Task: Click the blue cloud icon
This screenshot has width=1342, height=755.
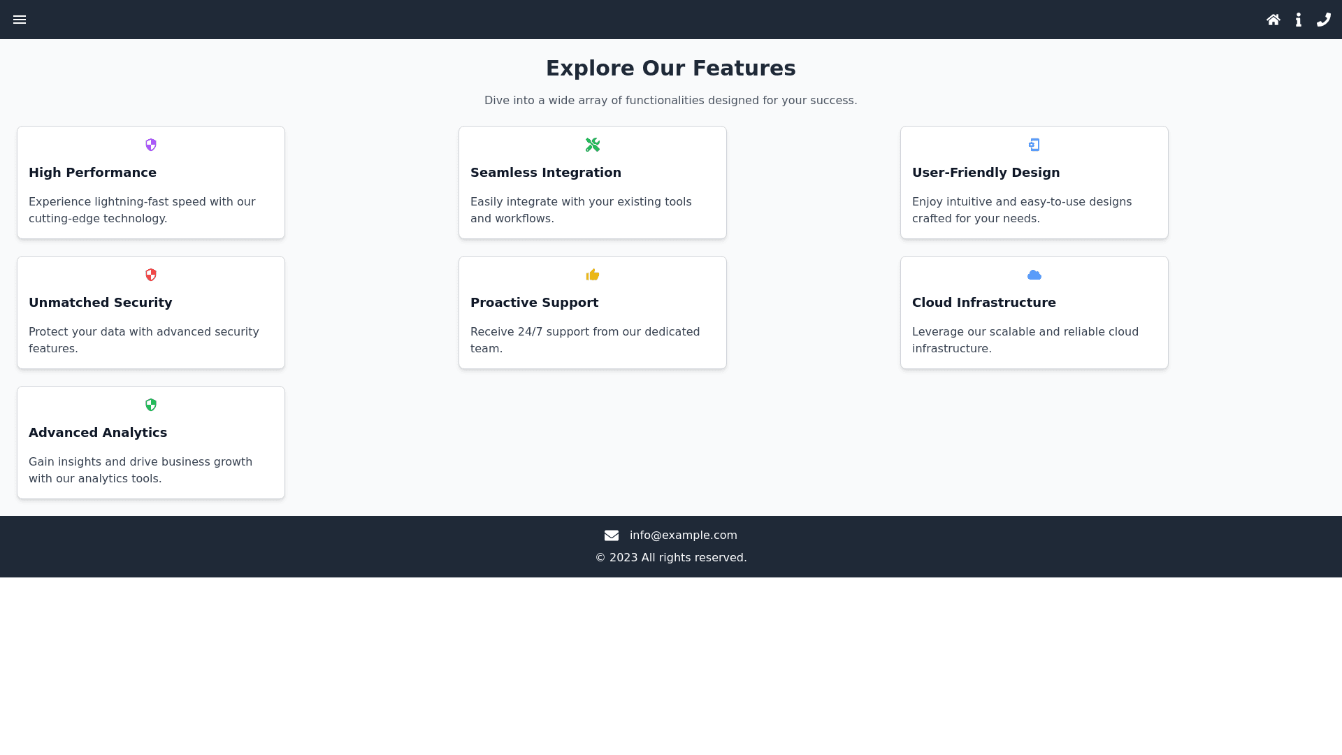Action: pyautogui.click(x=1034, y=275)
